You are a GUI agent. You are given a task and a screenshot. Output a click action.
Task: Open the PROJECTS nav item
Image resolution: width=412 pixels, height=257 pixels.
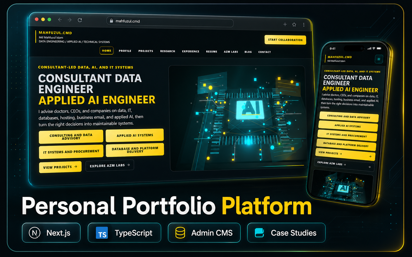(146, 51)
